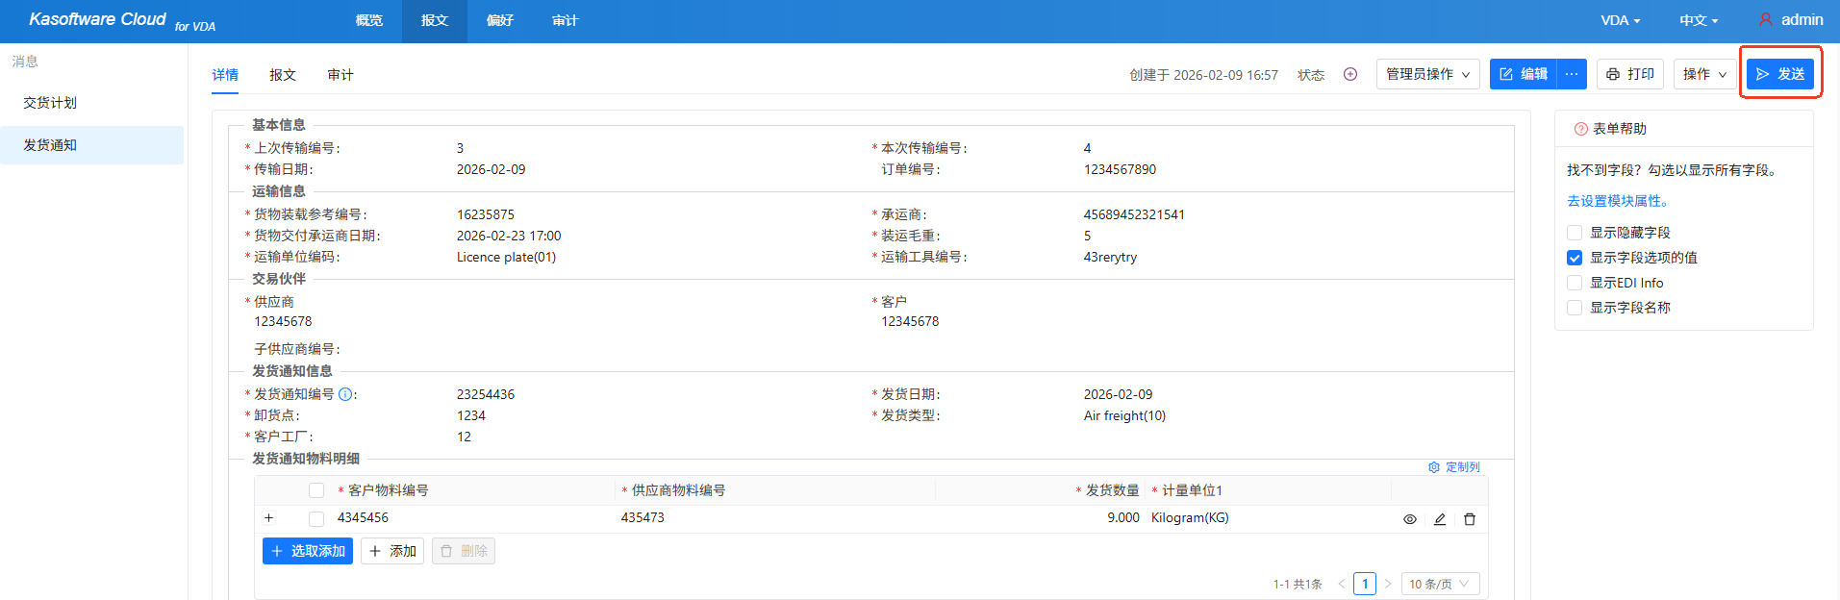Screen dimensions: 1840x600
Task: Open the 管理员操作 dropdown
Action: 1427,74
